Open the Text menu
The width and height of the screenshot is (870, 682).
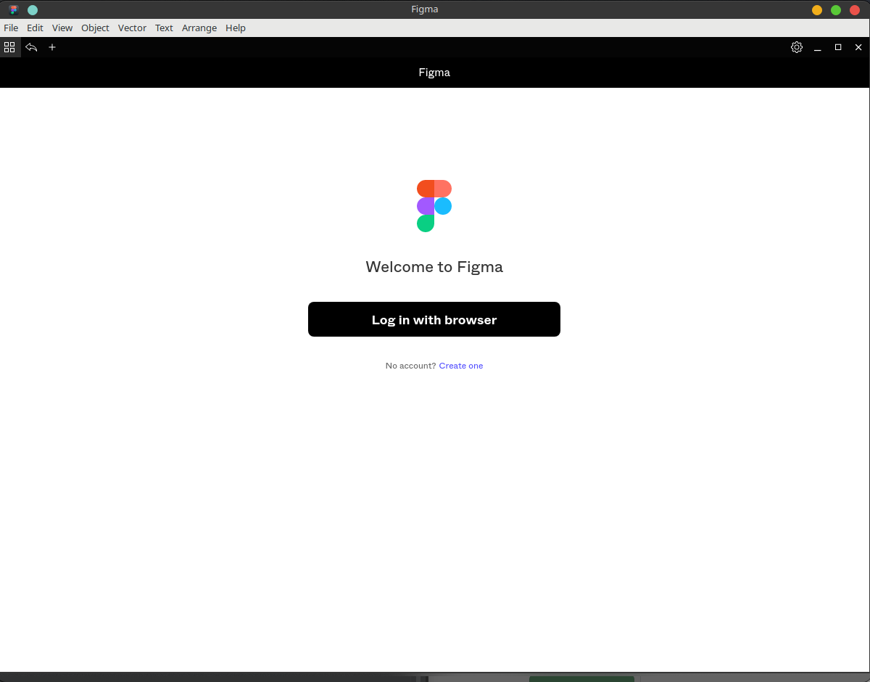click(163, 28)
